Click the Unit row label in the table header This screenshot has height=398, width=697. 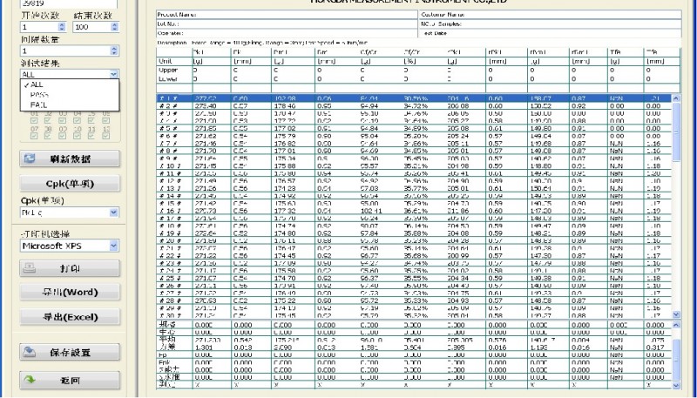pyautogui.click(x=165, y=61)
